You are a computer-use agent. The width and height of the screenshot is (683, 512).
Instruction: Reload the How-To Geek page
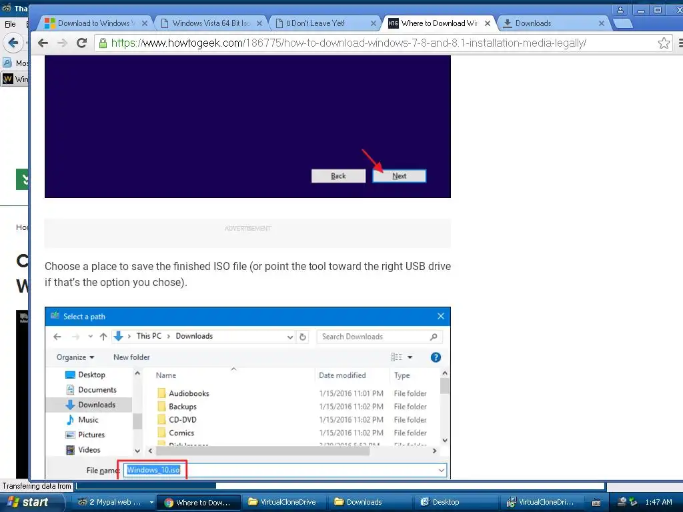(x=81, y=43)
